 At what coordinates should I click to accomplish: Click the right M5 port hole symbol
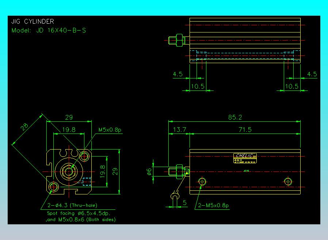[288, 182]
